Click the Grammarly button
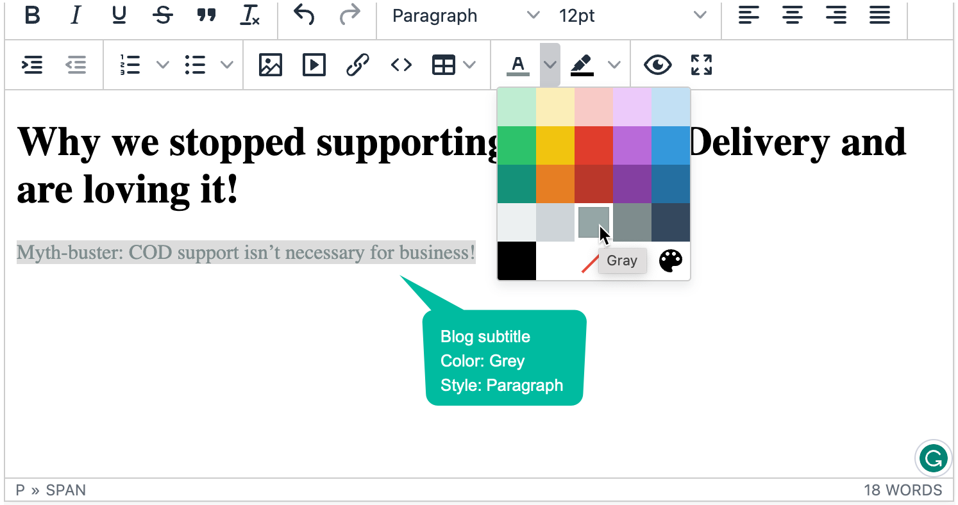This screenshot has height=505, width=958. coord(933,458)
